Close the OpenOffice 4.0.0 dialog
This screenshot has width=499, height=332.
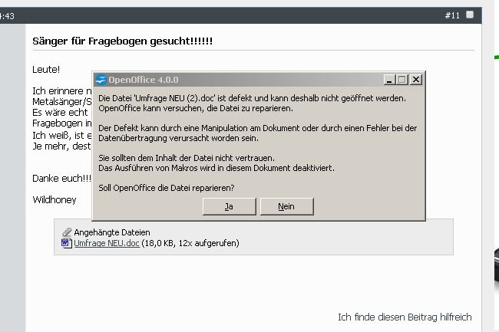416,80
